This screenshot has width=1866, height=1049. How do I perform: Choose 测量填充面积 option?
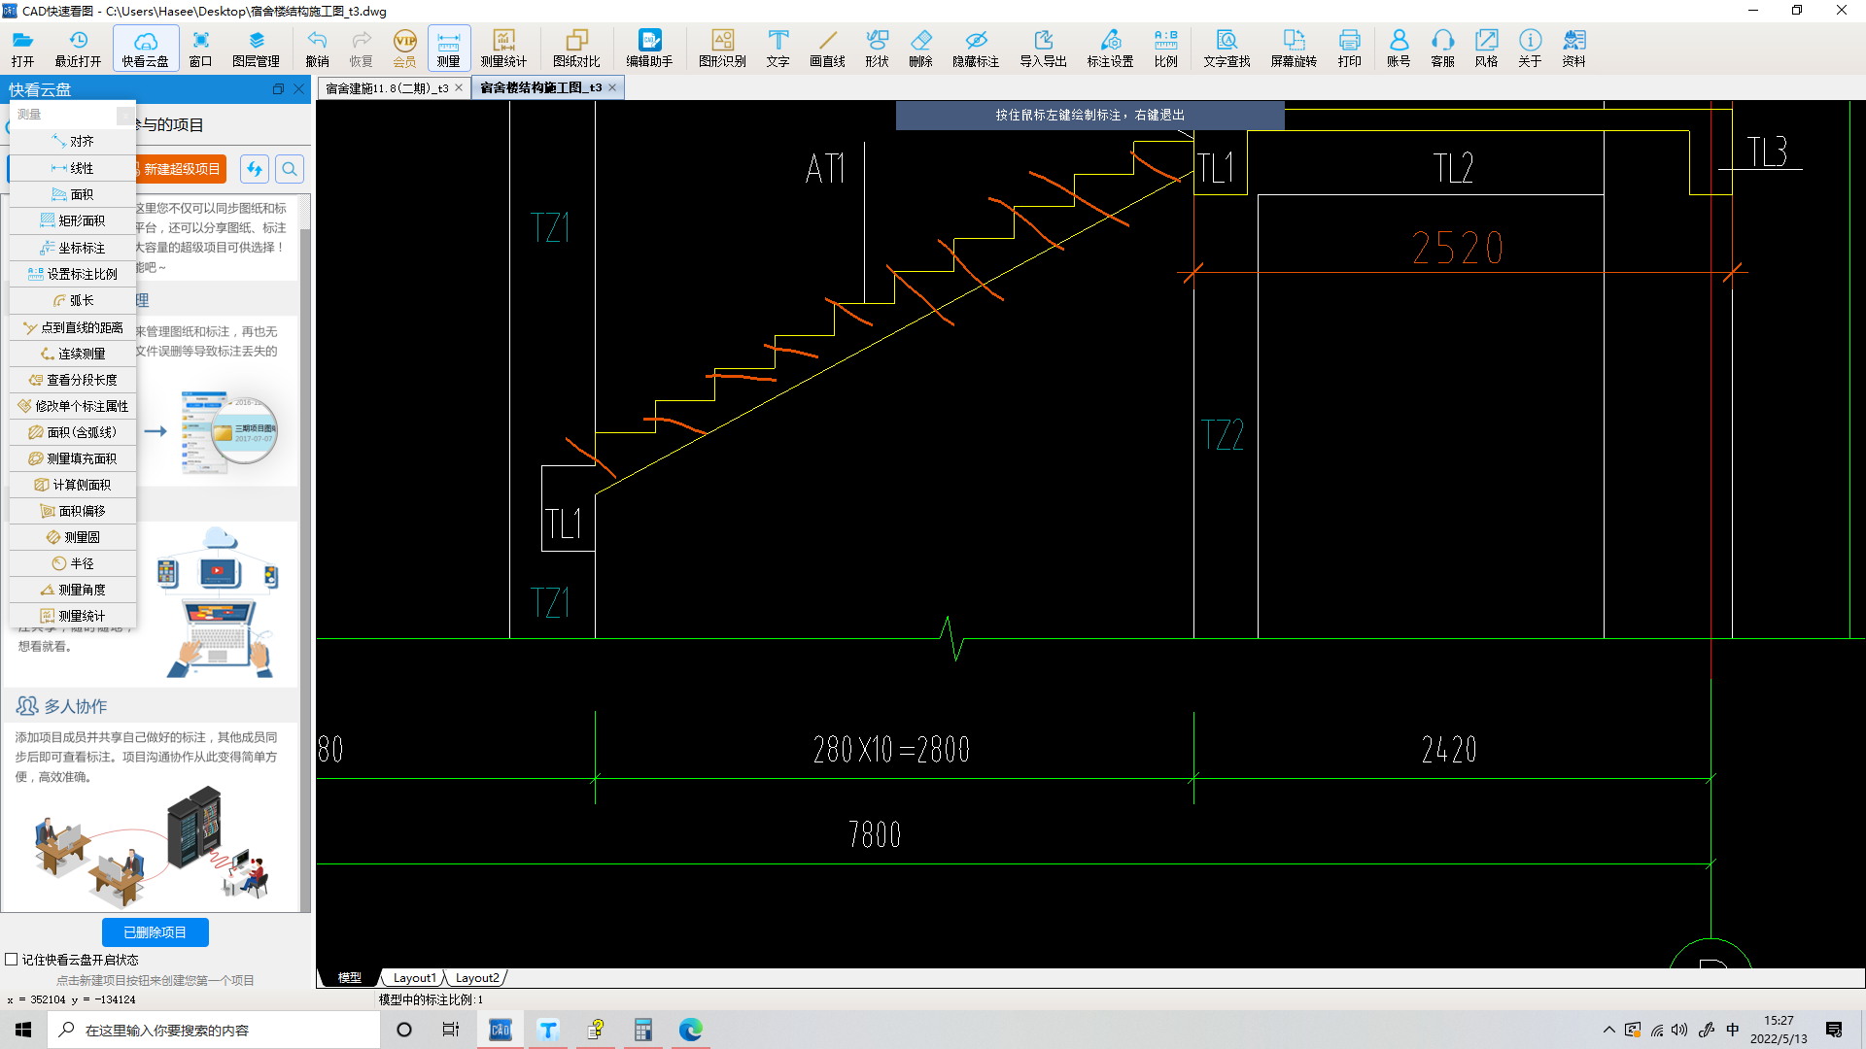point(73,458)
